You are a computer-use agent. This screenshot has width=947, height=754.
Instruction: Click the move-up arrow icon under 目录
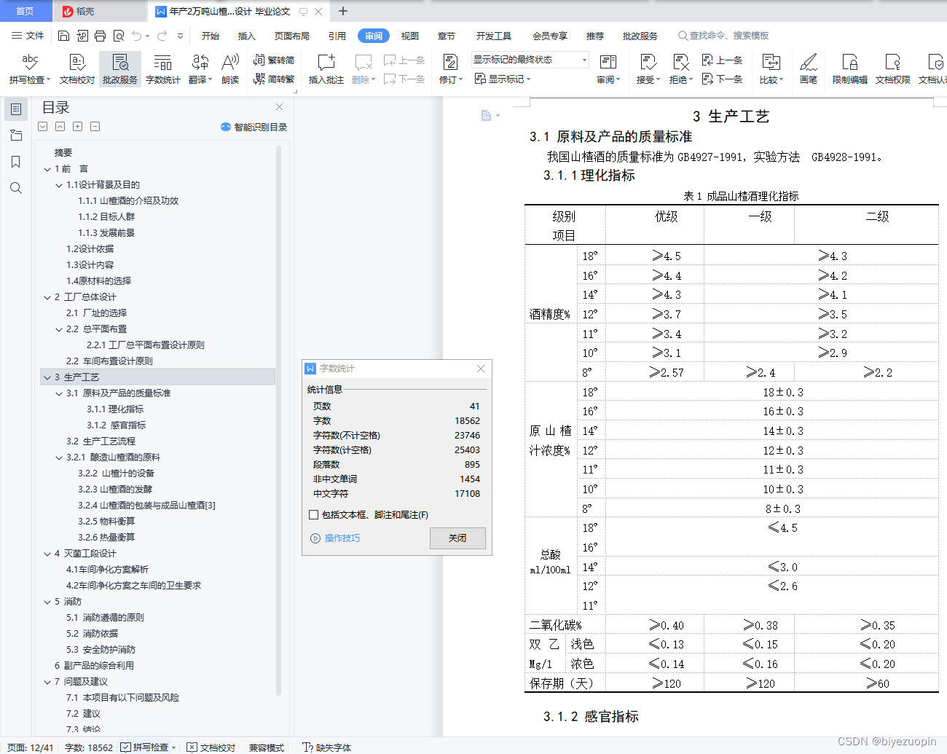(x=60, y=126)
